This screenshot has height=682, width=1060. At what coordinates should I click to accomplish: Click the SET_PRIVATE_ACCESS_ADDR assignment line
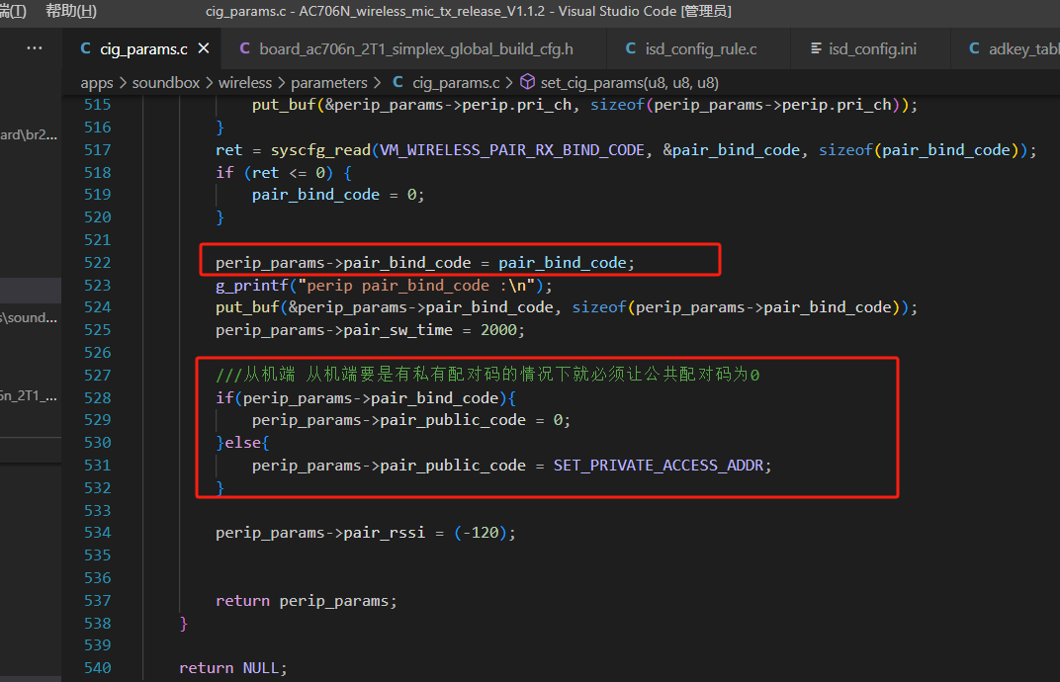[x=511, y=465]
